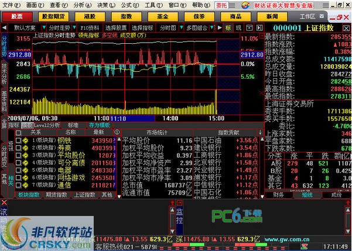Image resolution: width=352 pixels, height=251 pixels.
Task: Open the 委托 list icon
Action: [x=232, y=5]
